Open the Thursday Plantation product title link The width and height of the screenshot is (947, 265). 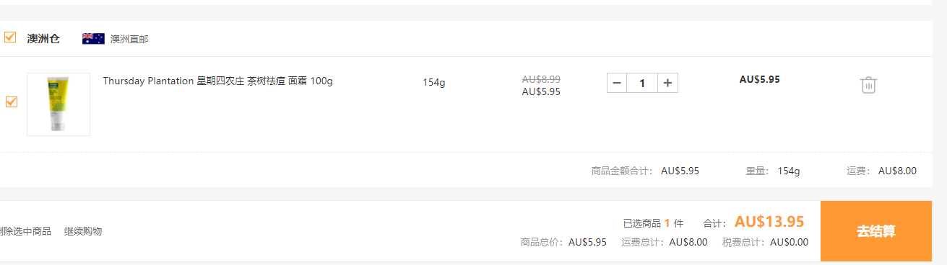click(x=217, y=81)
